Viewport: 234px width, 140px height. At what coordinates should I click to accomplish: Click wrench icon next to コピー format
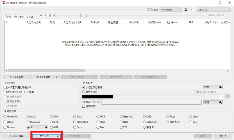click(x=46, y=127)
